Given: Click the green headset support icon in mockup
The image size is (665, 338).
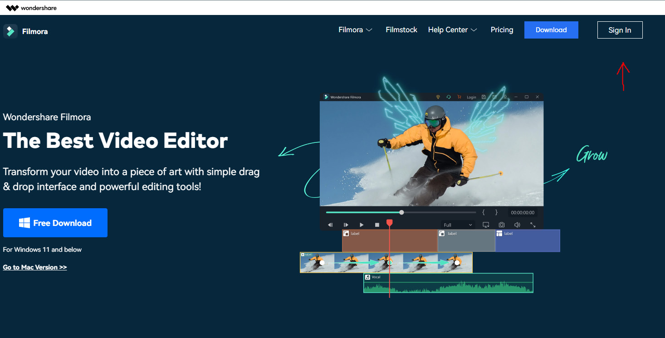Looking at the screenshot, I should (449, 97).
